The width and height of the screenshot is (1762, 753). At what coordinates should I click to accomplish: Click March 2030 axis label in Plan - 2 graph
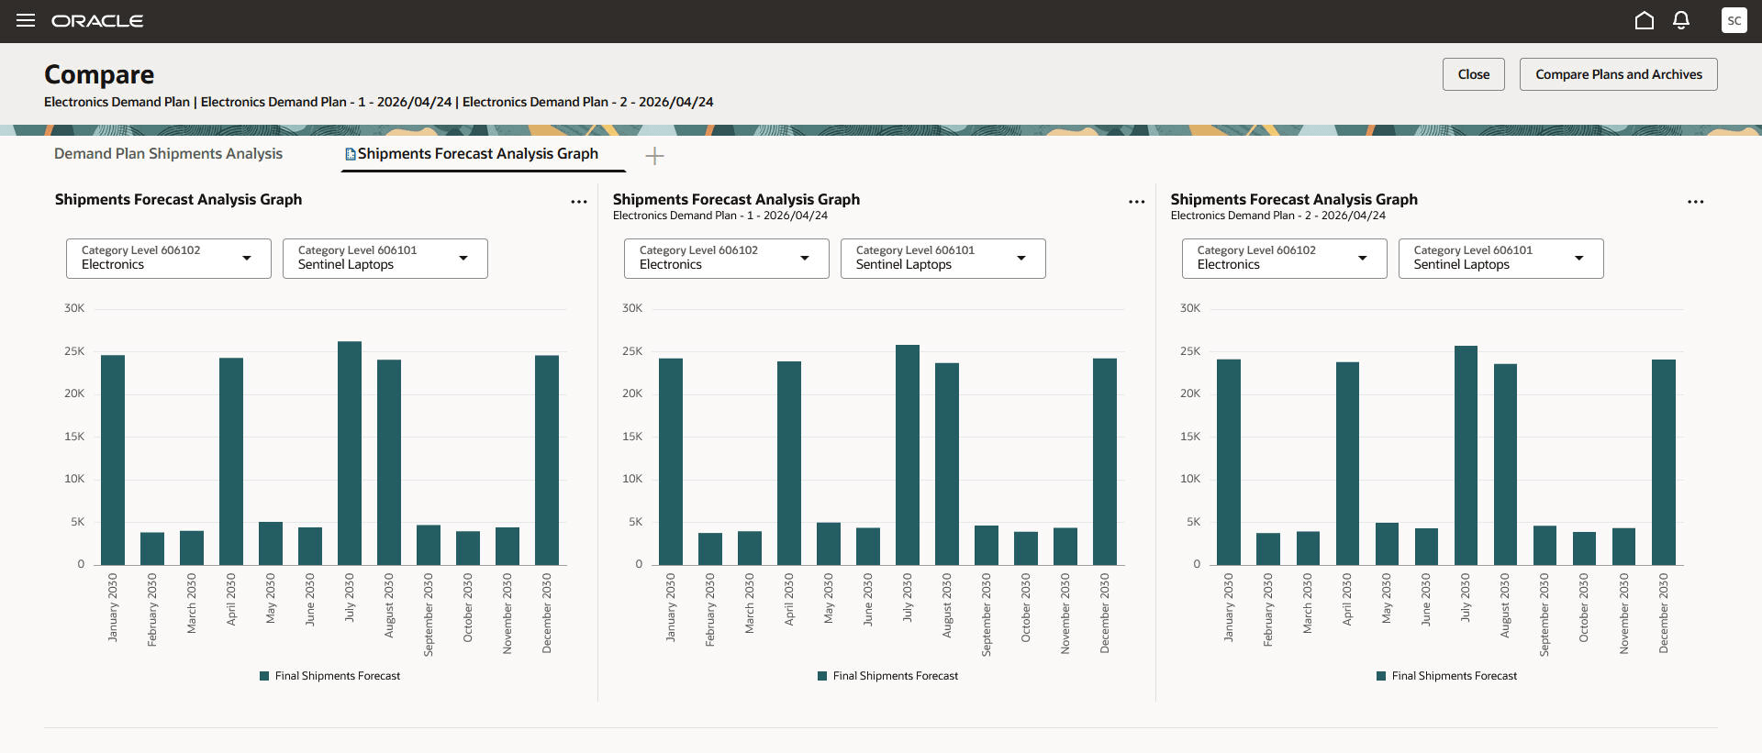point(1308,604)
